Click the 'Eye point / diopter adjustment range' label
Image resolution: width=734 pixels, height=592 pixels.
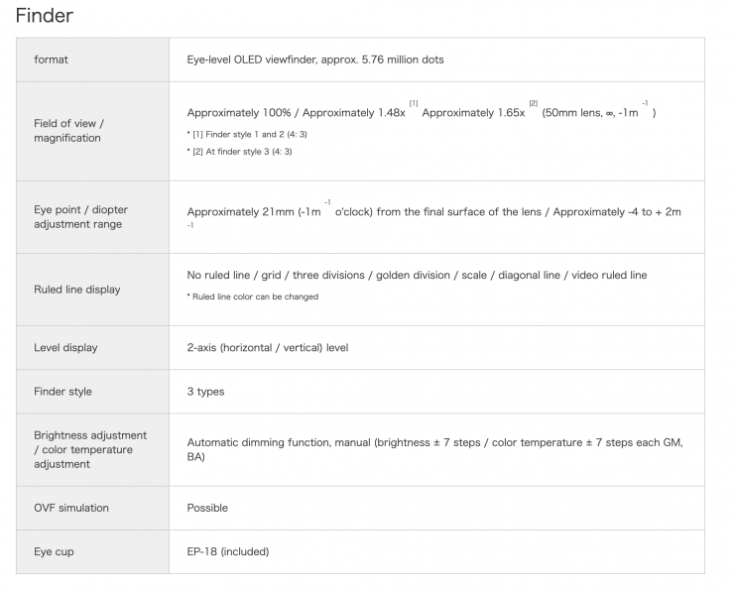(80, 217)
